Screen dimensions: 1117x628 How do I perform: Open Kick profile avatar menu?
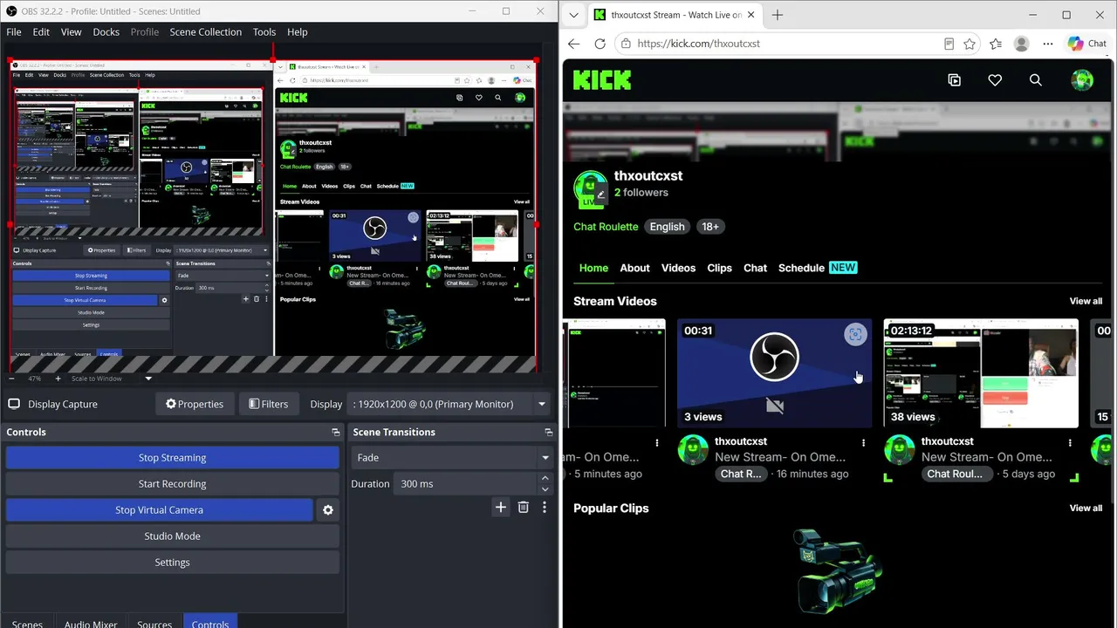1082,80
